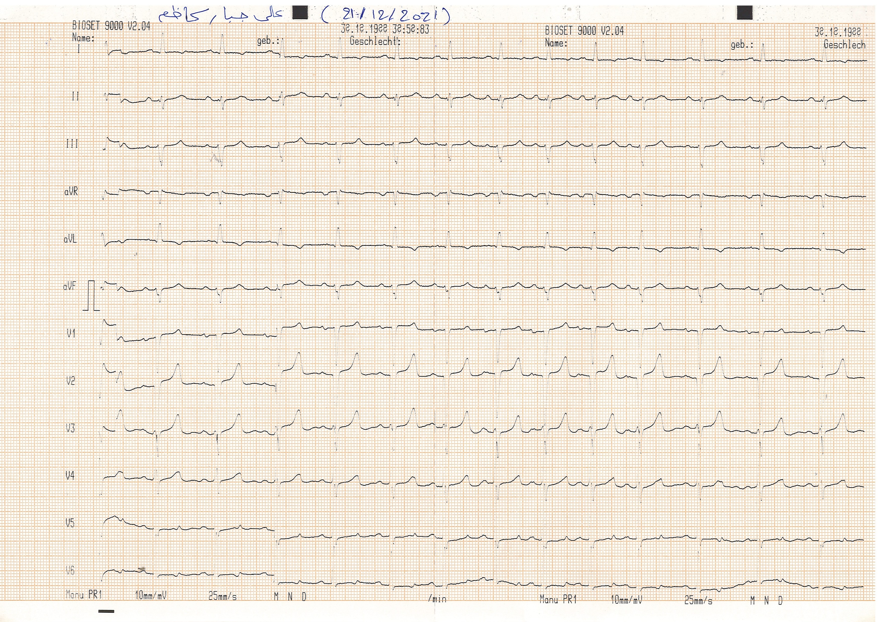This screenshot has height=622, width=881.
Task: Click the V3 lead label
Action: (x=70, y=428)
